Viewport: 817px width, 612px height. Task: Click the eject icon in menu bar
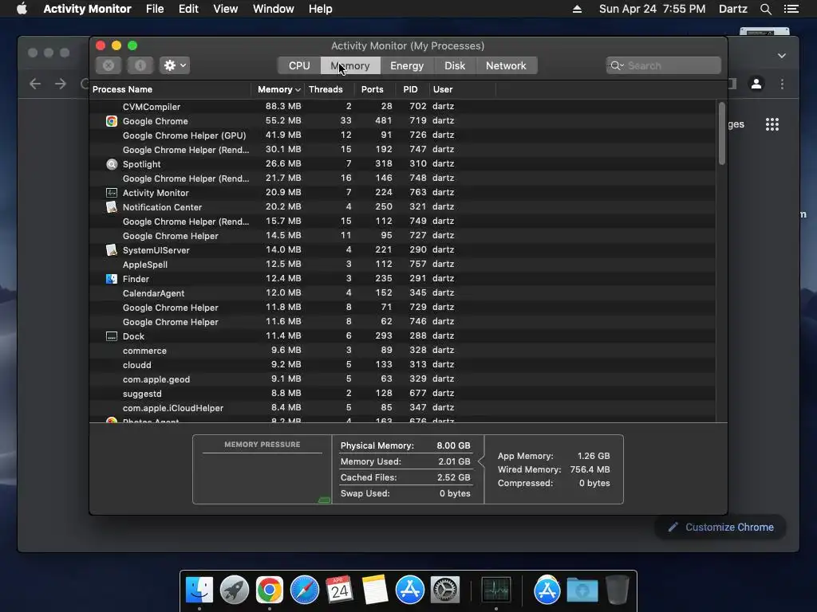[578, 9]
